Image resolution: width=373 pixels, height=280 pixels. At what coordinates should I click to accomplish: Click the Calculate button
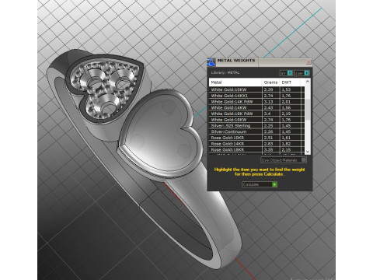[x=260, y=184]
